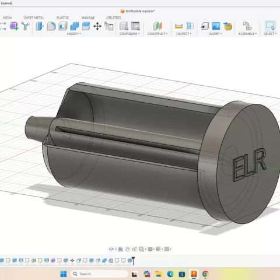Launch Copilot from the taskbar
The height and width of the screenshot is (280, 280).
click(146, 274)
